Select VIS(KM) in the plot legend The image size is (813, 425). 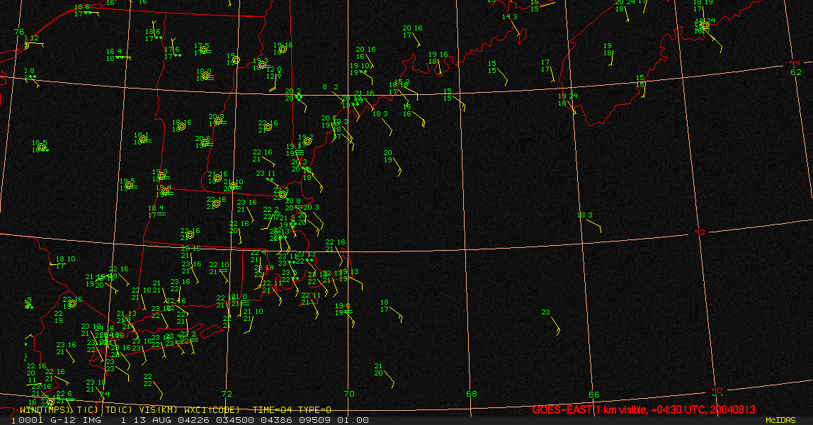(x=159, y=410)
